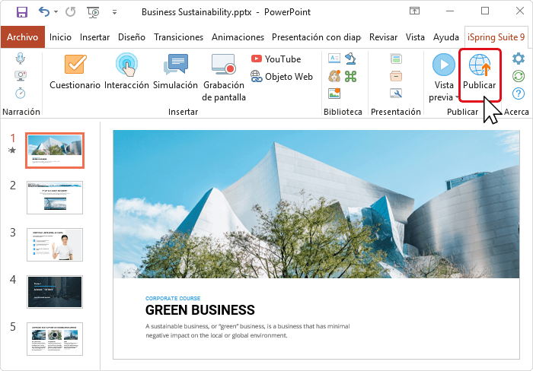Save the presentation with the floppy icon
Image resolution: width=533 pixels, height=371 pixels.
[22, 13]
